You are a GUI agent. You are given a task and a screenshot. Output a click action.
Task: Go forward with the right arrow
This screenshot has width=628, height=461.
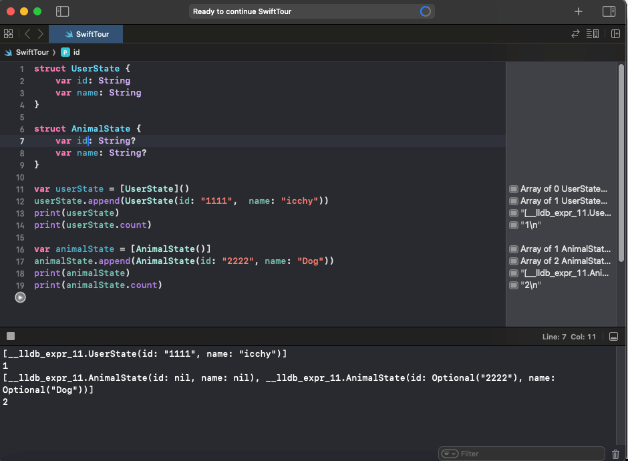click(x=41, y=33)
